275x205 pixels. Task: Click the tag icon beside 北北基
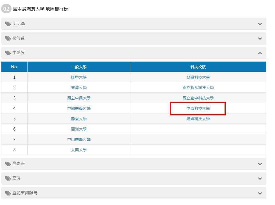[8, 24]
